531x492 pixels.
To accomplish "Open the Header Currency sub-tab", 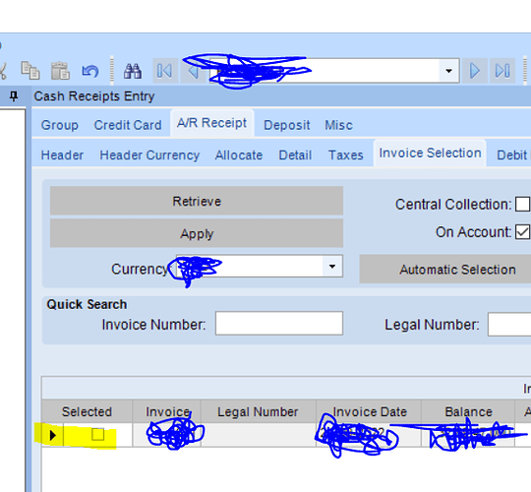I will (x=149, y=155).
